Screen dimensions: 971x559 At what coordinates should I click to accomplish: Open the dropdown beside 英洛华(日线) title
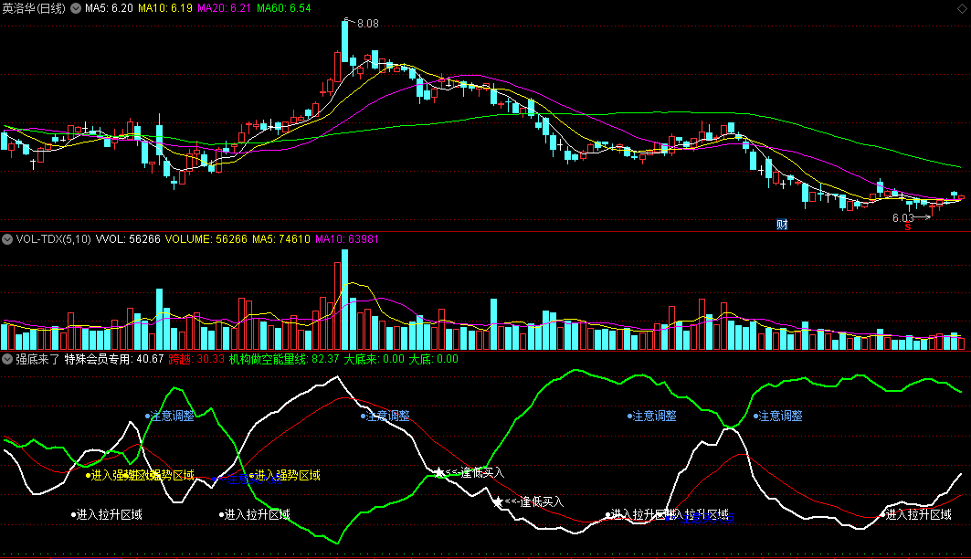76,8
